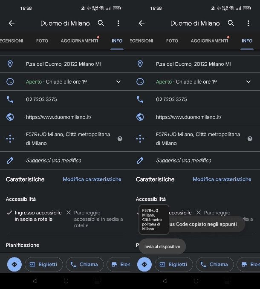260x289 pixels.
Task: Tap phone number 02 7202 3375 on left
Action: [x=41, y=99]
